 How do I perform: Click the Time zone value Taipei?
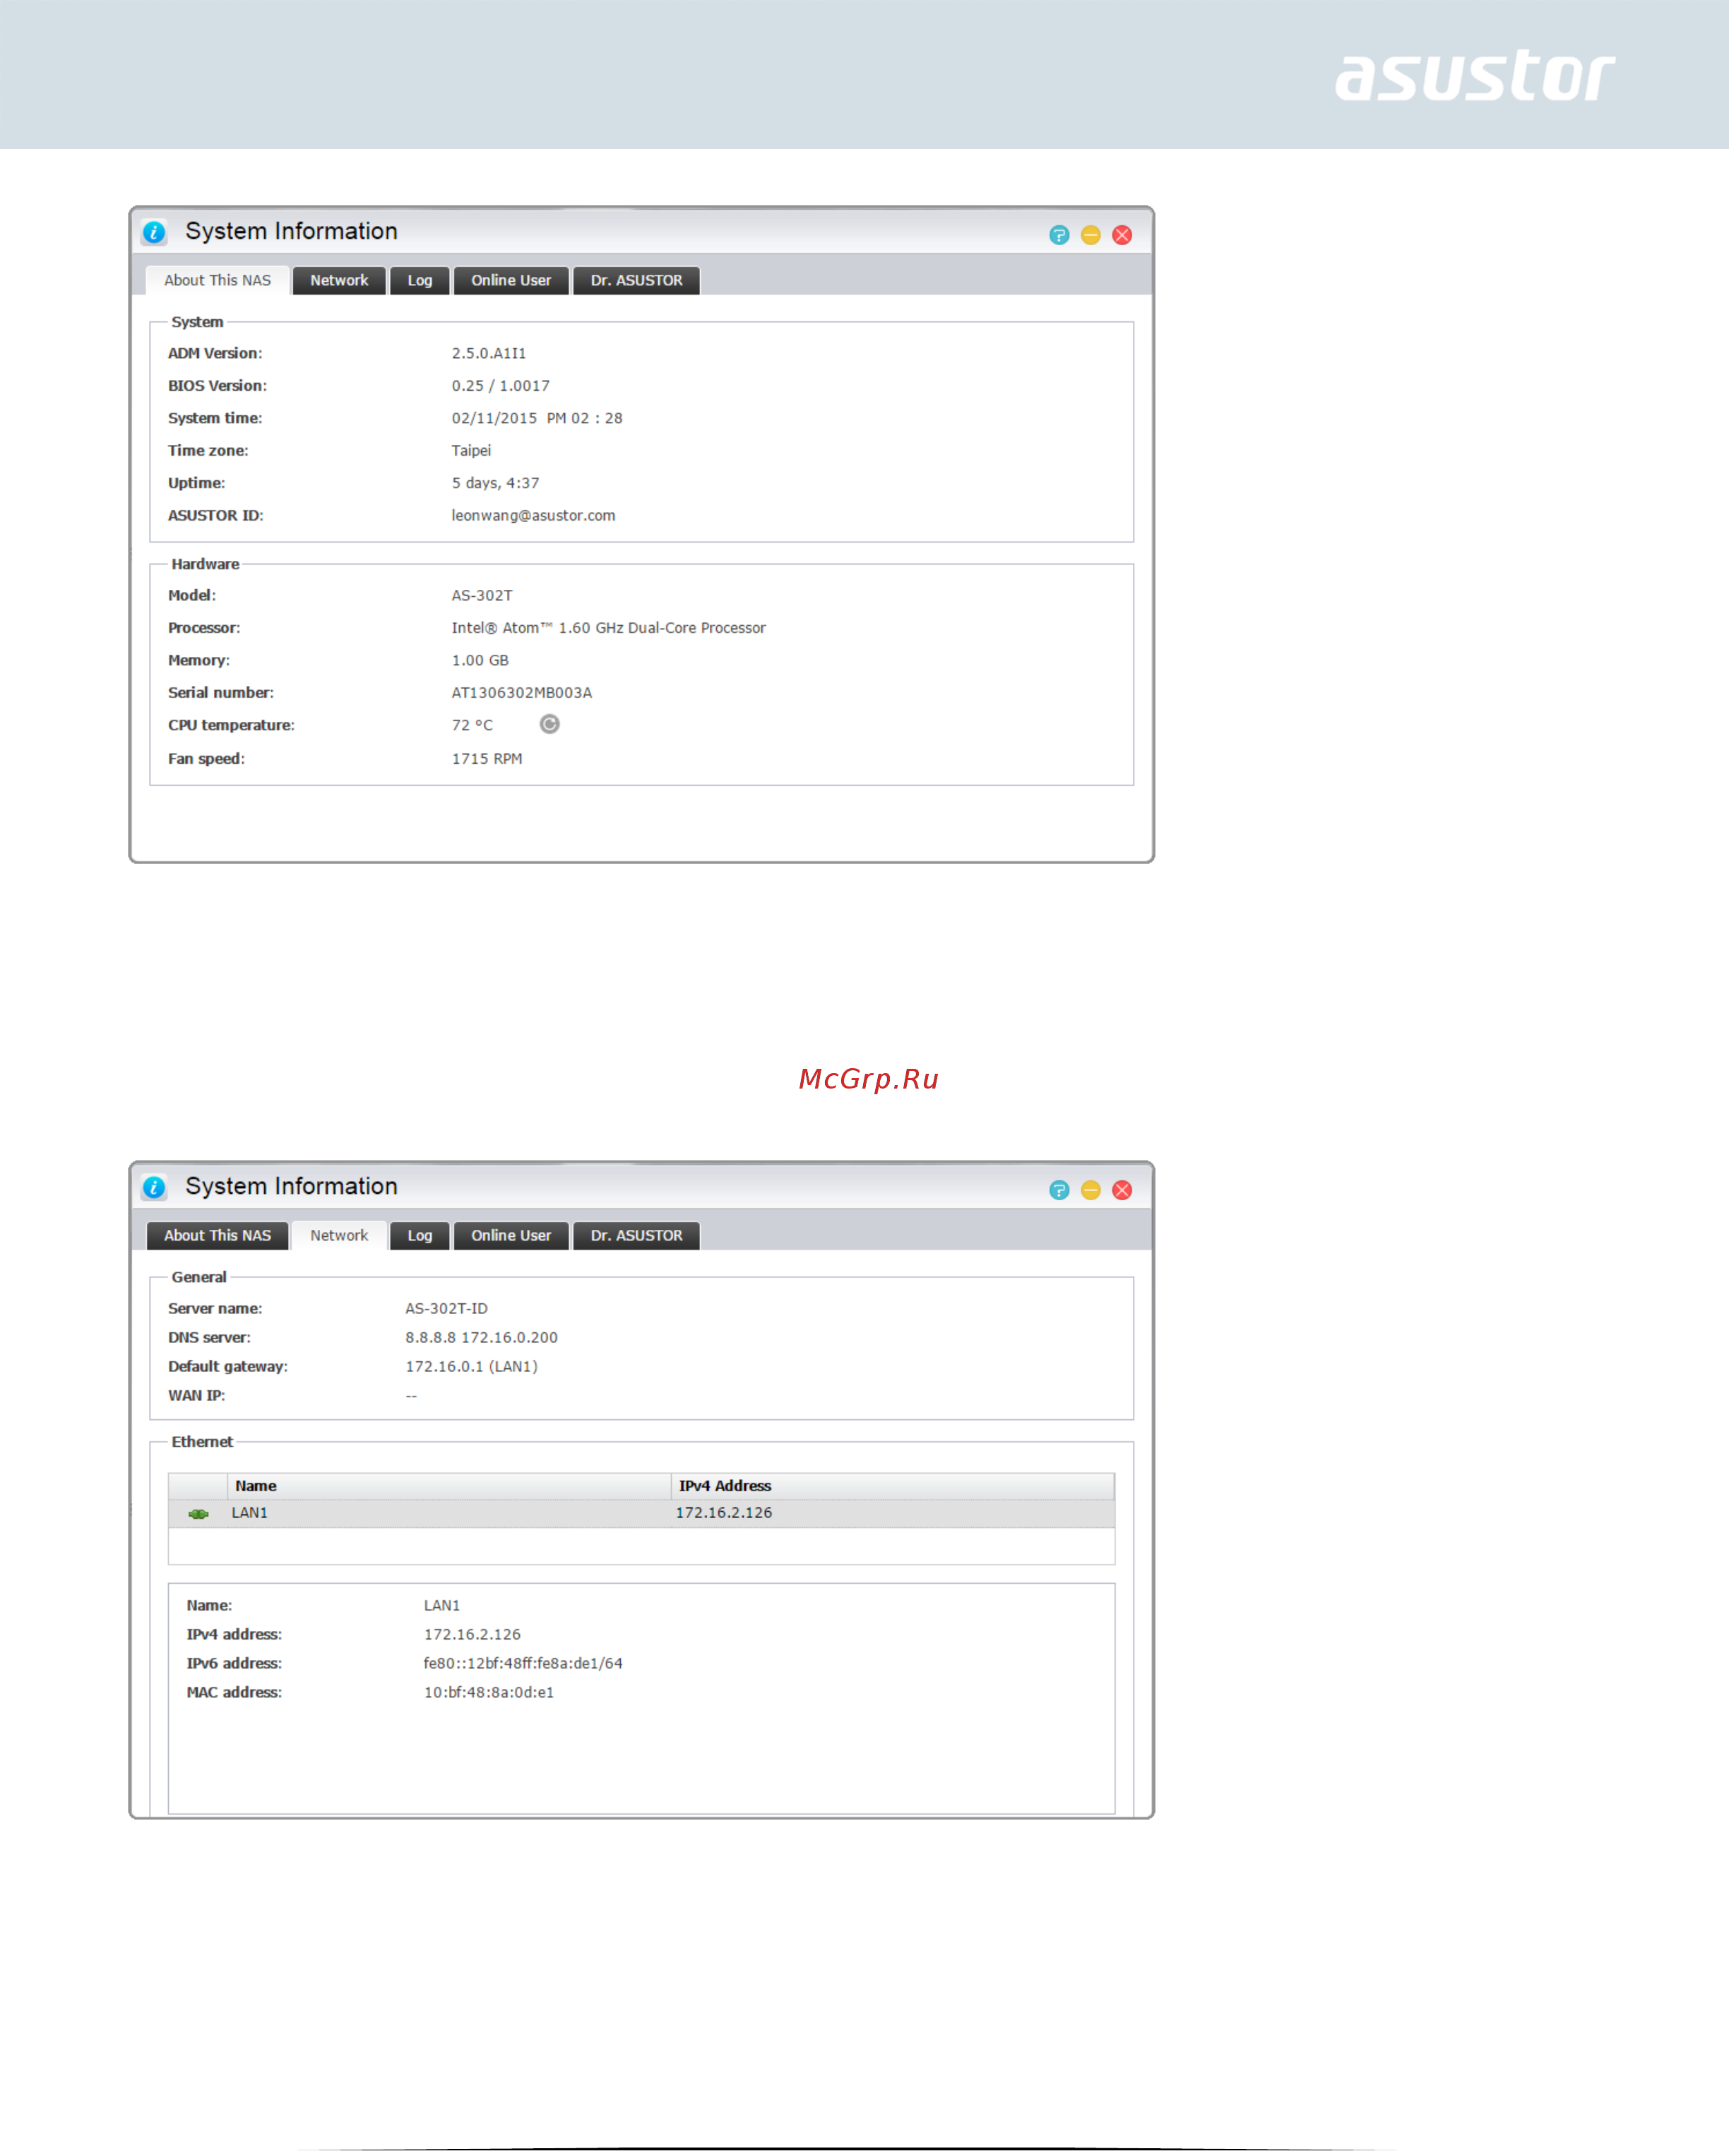pos(471,451)
